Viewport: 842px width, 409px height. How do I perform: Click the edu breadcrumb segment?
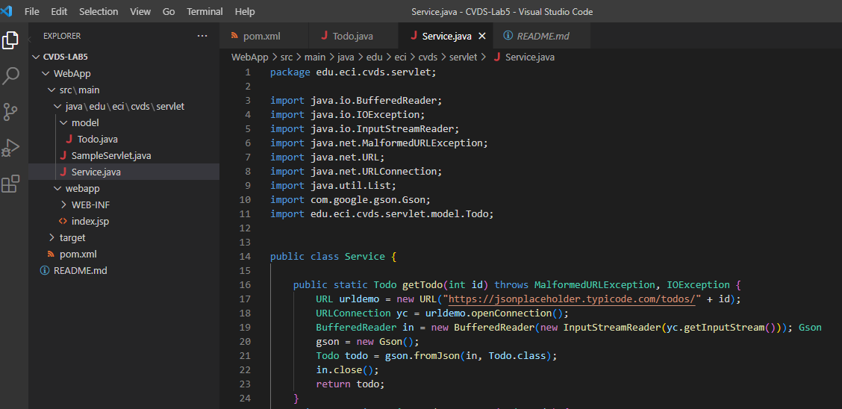pyautogui.click(x=374, y=57)
